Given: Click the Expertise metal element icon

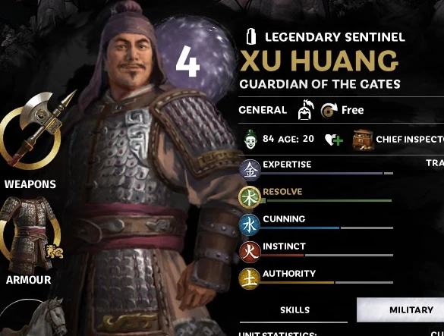Looking at the screenshot, I should pyautogui.click(x=250, y=170).
